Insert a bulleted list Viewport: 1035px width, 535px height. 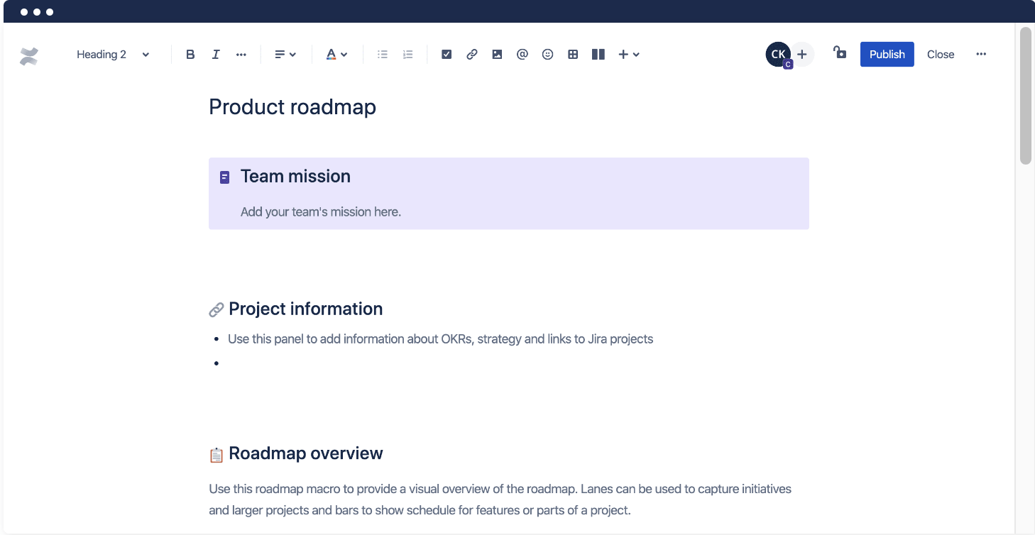382,54
